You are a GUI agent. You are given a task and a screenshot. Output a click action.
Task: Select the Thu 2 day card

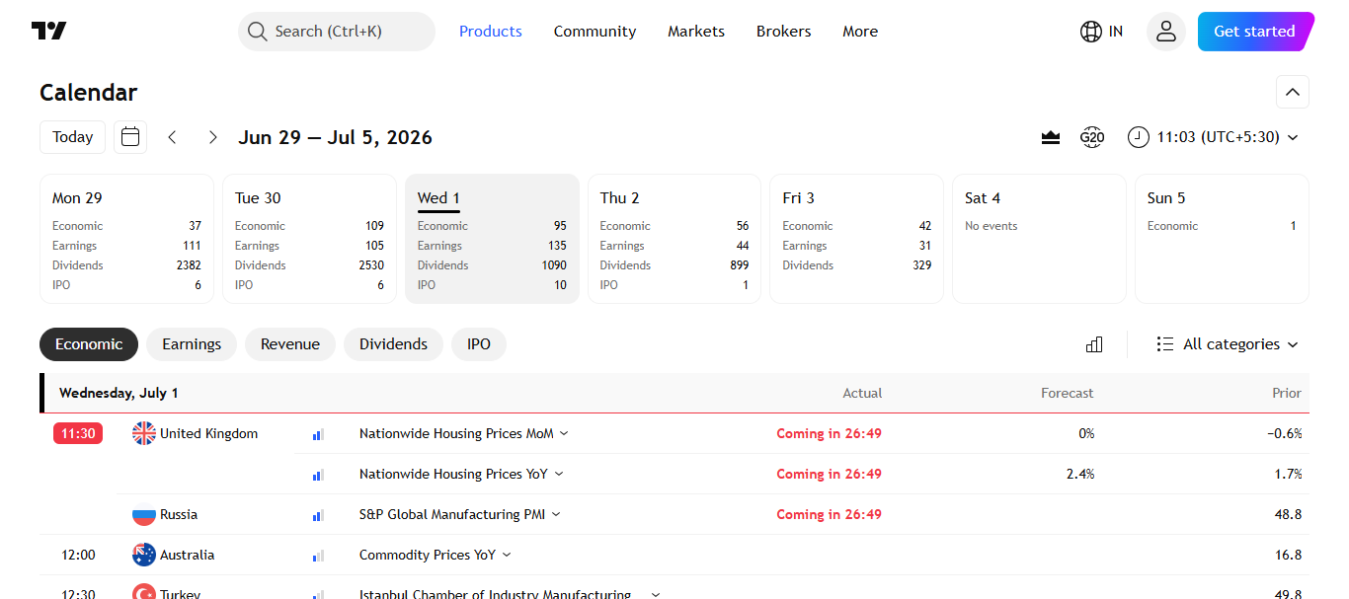pos(674,239)
